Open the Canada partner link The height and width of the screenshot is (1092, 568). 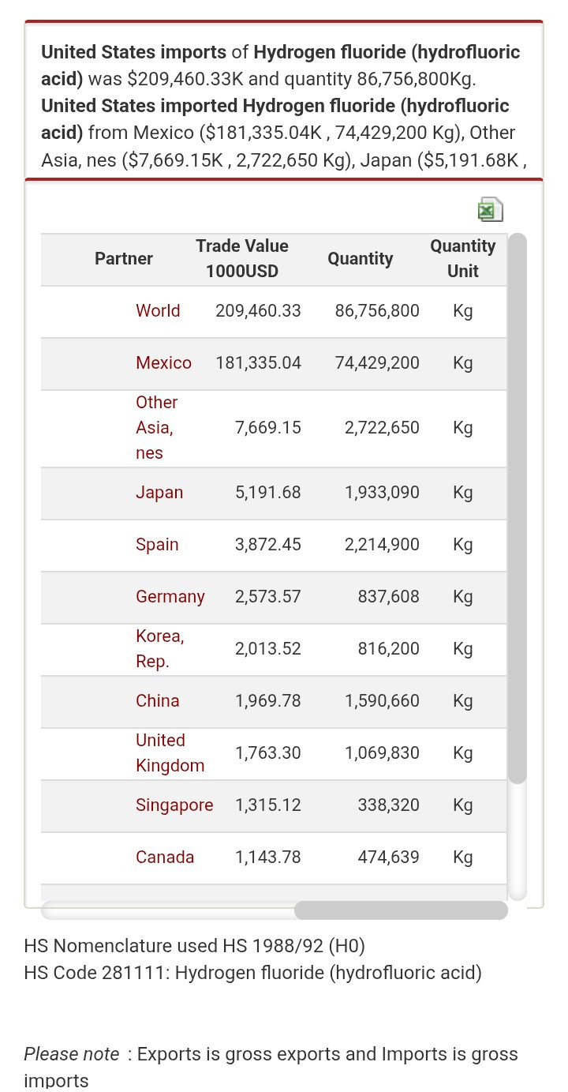pos(165,857)
